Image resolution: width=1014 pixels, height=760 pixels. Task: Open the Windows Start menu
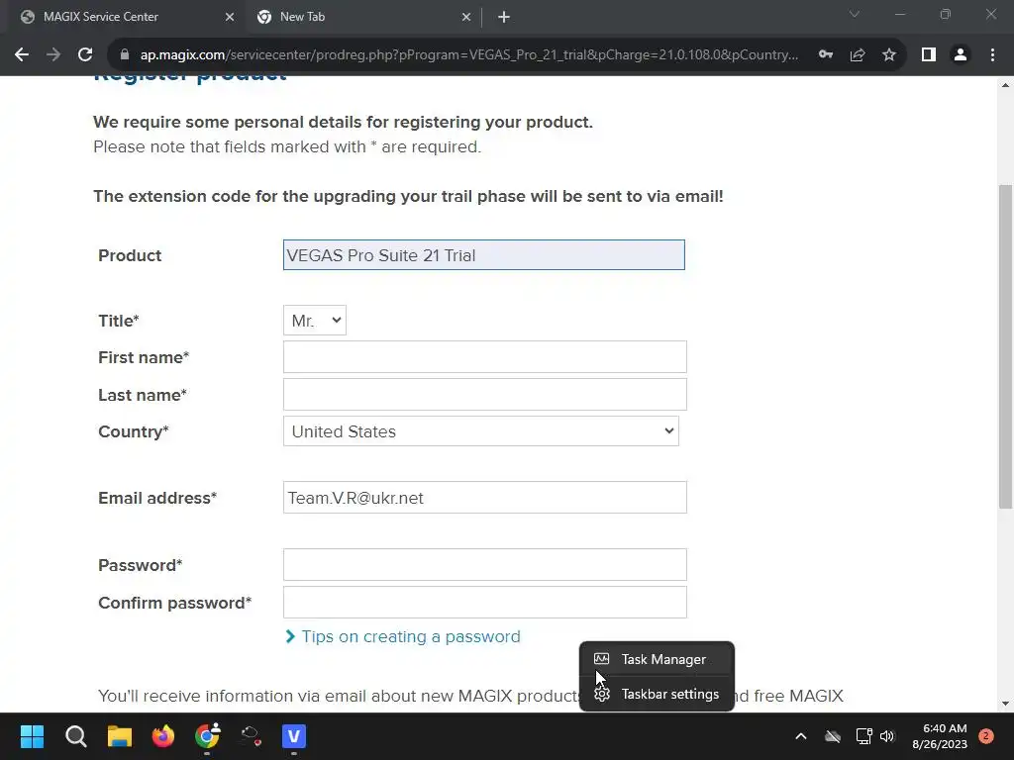point(32,736)
